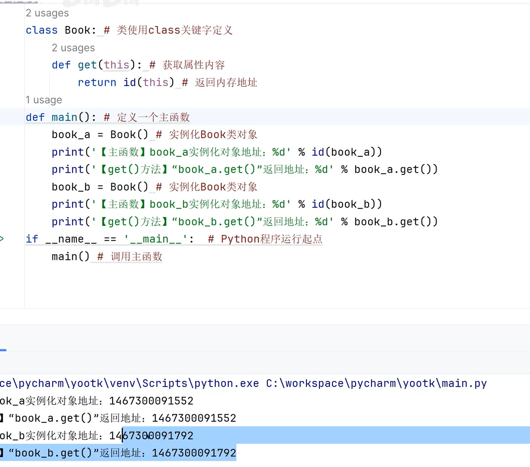Image resolution: width=530 pixels, height=467 pixels.
Task: Click the console line "book_a.get()"返回地址
Action: click(118, 418)
